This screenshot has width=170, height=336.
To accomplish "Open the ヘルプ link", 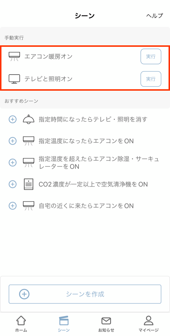I will (x=155, y=16).
